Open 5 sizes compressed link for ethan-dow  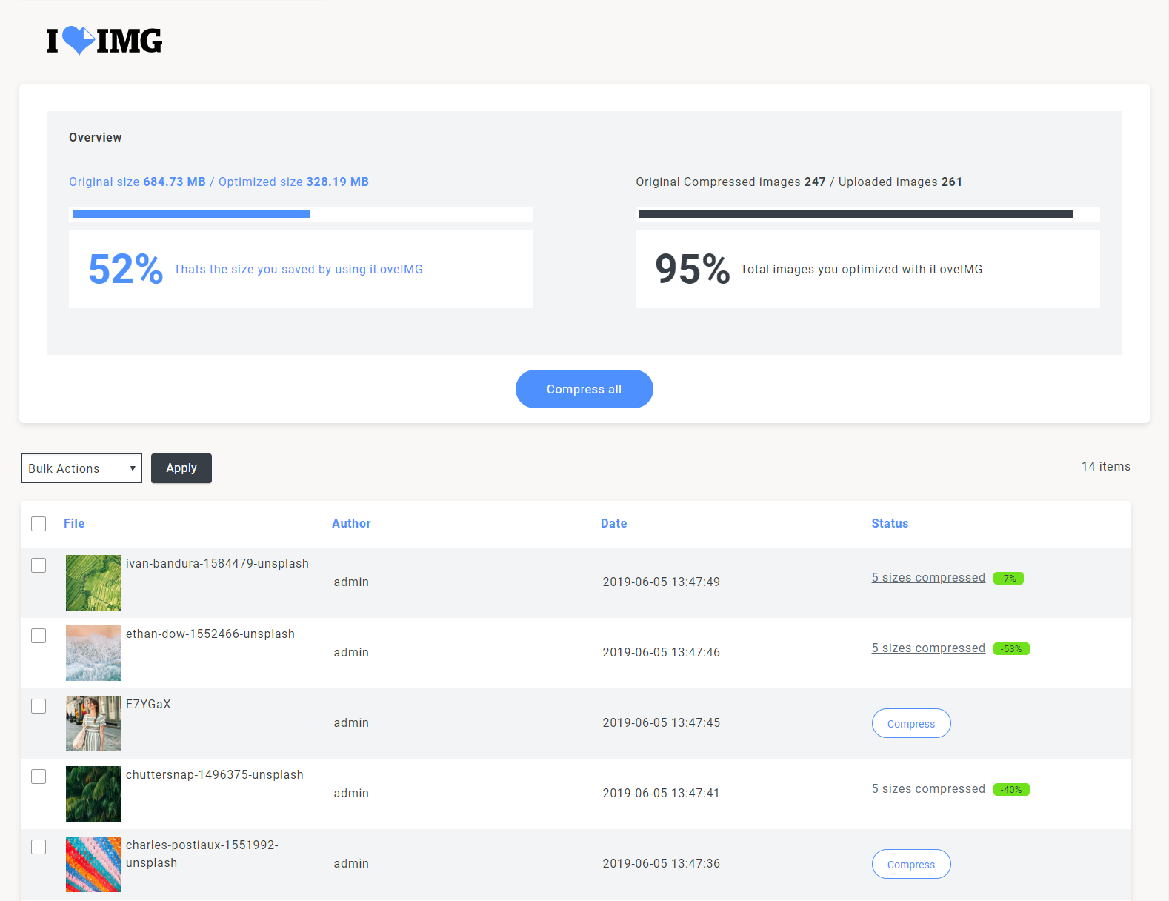tap(927, 648)
